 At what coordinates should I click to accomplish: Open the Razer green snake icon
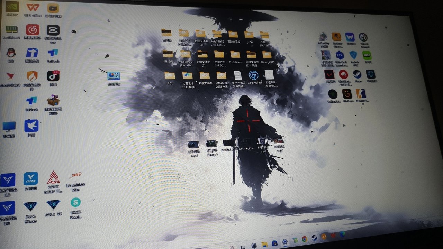(x=333, y=94)
